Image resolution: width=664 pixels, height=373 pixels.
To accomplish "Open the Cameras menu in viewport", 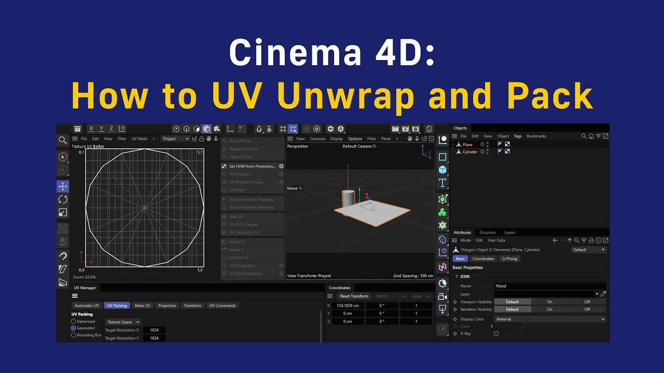I will click(317, 139).
